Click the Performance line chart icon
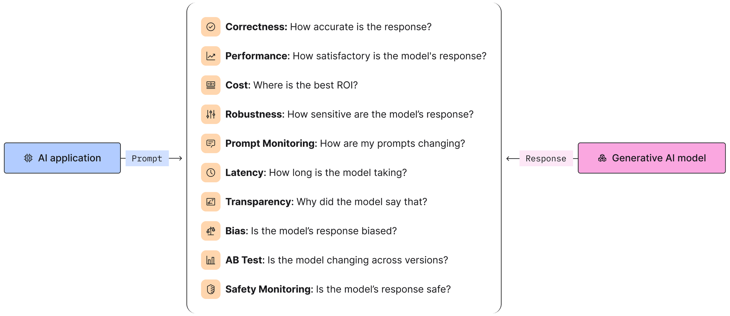The width and height of the screenshot is (730, 316). pyautogui.click(x=211, y=56)
